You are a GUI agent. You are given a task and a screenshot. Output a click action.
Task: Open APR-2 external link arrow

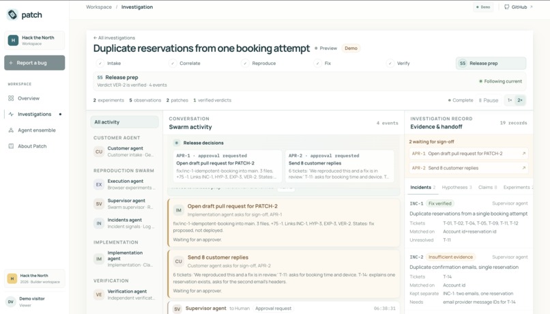[x=523, y=168]
